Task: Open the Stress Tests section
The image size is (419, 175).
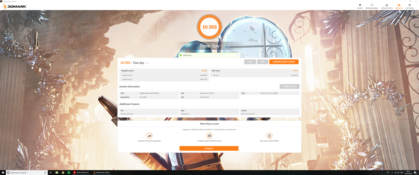Action: coord(387,6)
